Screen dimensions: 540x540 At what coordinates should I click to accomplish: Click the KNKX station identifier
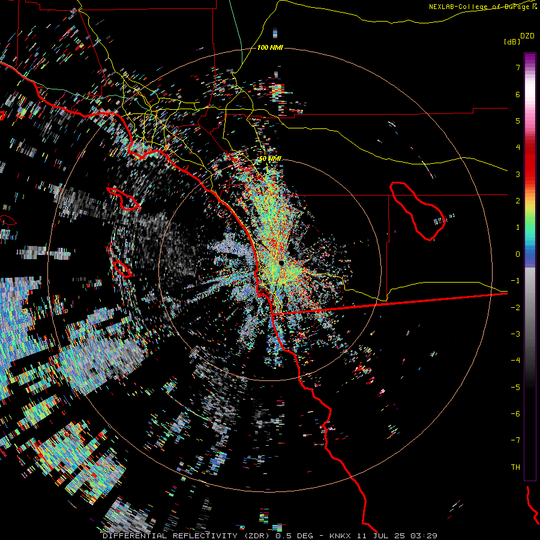[x=340, y=536]
